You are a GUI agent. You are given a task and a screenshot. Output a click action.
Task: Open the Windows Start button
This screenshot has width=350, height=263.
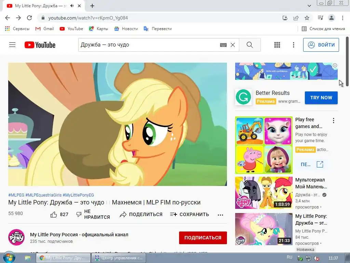point(9,258)
